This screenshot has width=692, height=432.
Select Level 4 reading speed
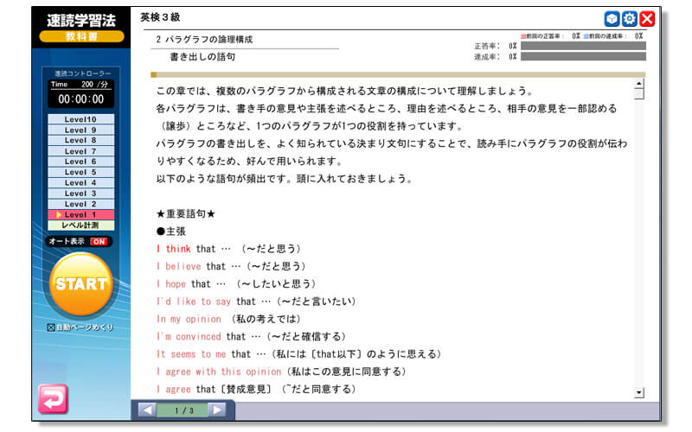(x=80, y=182)
